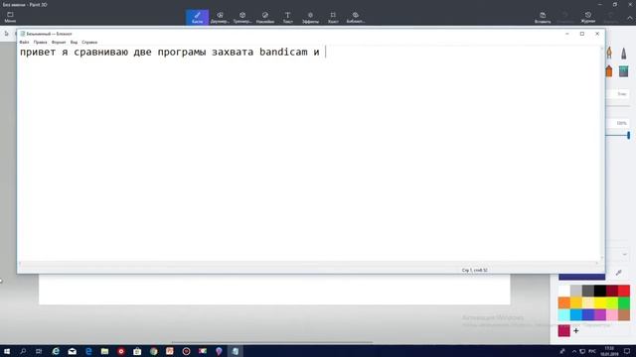Collapse the Paint 3D toolbar with chevron
This screenshot has height=357, width=636.
click(x=630, y=18)
